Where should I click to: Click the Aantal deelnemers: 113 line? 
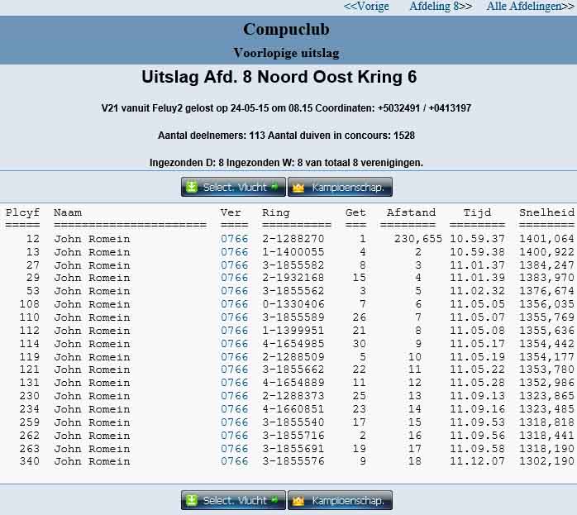(286, 136)
